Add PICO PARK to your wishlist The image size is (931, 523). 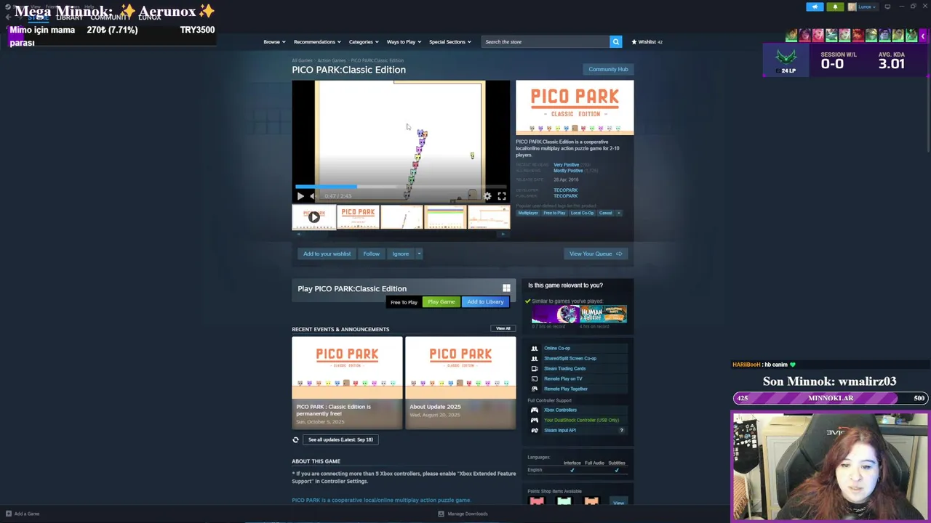(327, 254)
